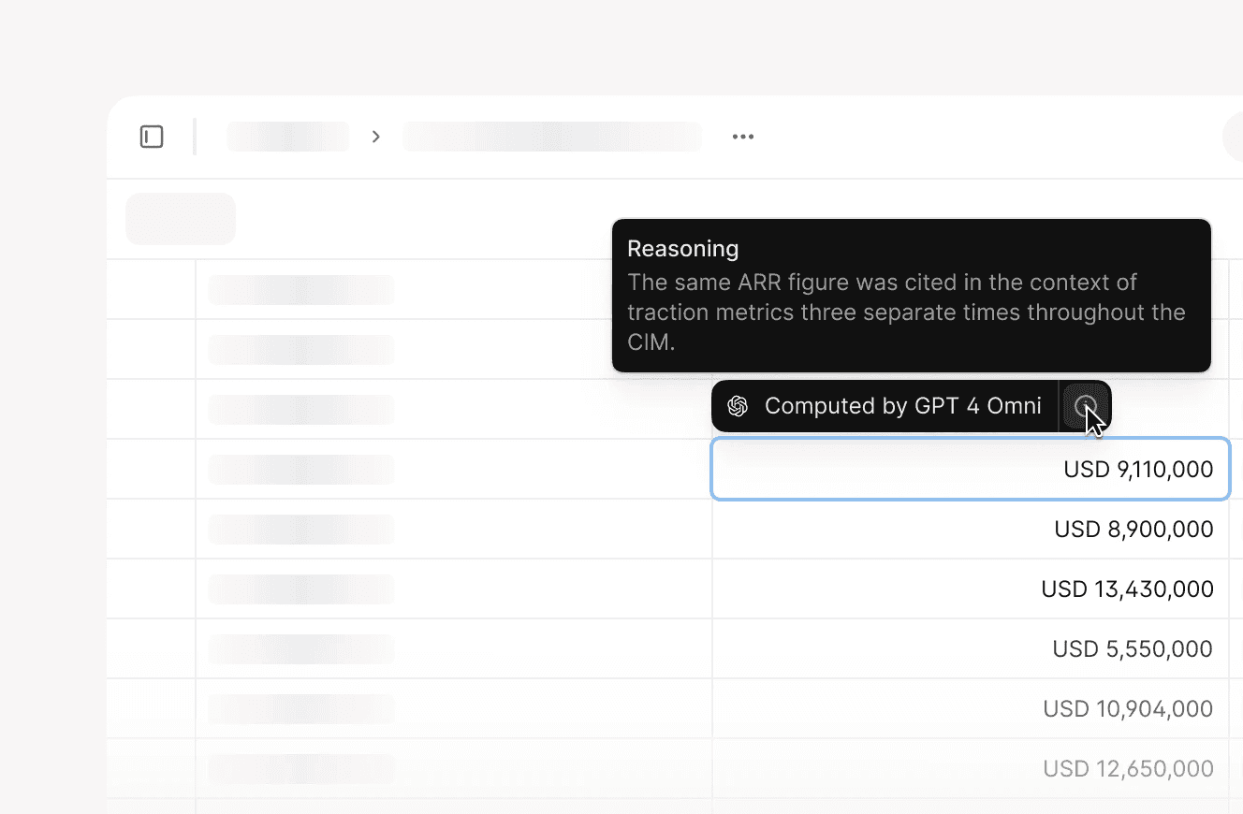Click the ARR figure reasoning explanation text
Viewport: 1243px width, 814px height.
[x=906, y=313]
